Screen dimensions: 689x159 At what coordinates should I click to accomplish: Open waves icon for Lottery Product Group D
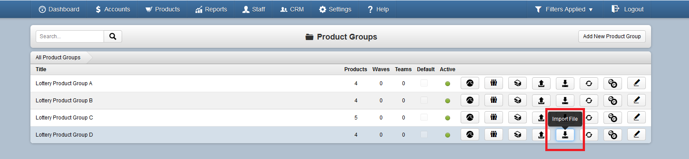click(470, 134)
